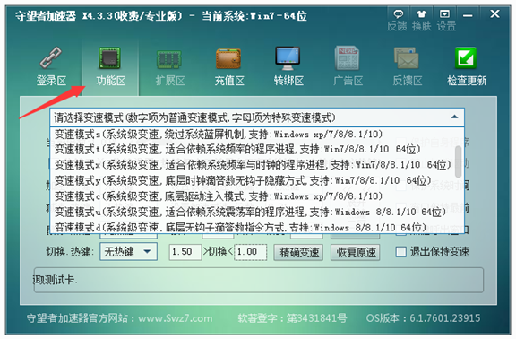Close the 守望者加速器 window
Image resolution: width=516 pixels, height=339 pixels.
[494, 14]
